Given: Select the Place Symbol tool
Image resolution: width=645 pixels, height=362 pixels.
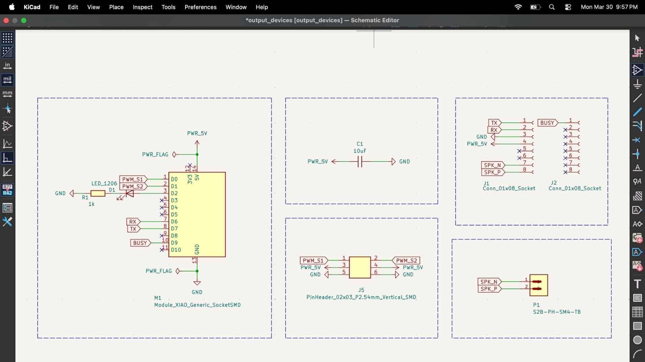Looking at the screenshot, I should [637, 70].
